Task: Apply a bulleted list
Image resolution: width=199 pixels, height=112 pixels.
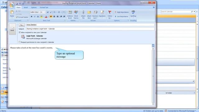Action: 54,12
